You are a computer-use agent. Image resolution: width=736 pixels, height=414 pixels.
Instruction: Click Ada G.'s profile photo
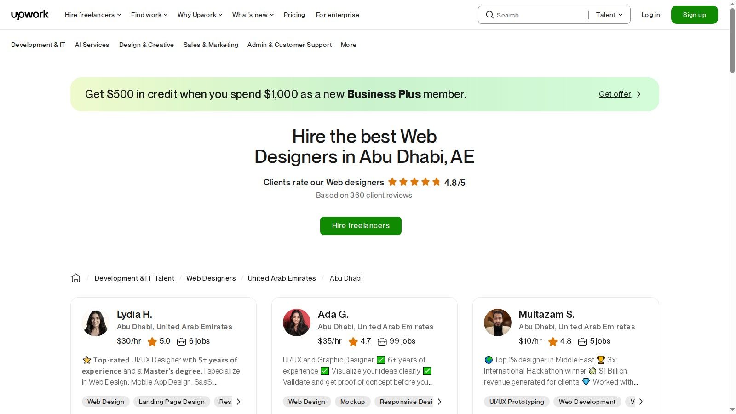click(x=296, y=322)
